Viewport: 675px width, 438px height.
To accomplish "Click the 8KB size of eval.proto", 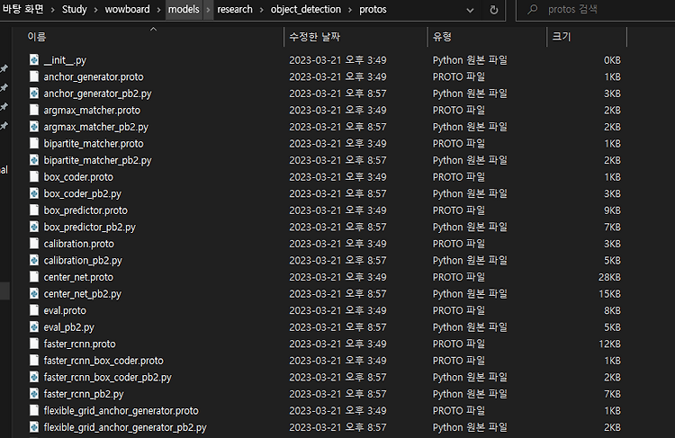I will coord(612,310).
